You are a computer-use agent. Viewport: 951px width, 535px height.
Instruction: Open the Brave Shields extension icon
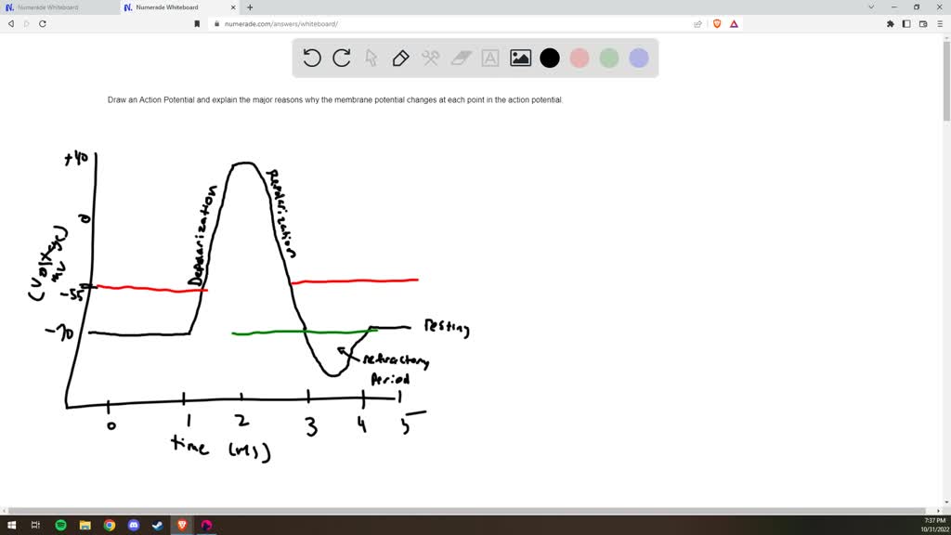[x=716, y=24]
